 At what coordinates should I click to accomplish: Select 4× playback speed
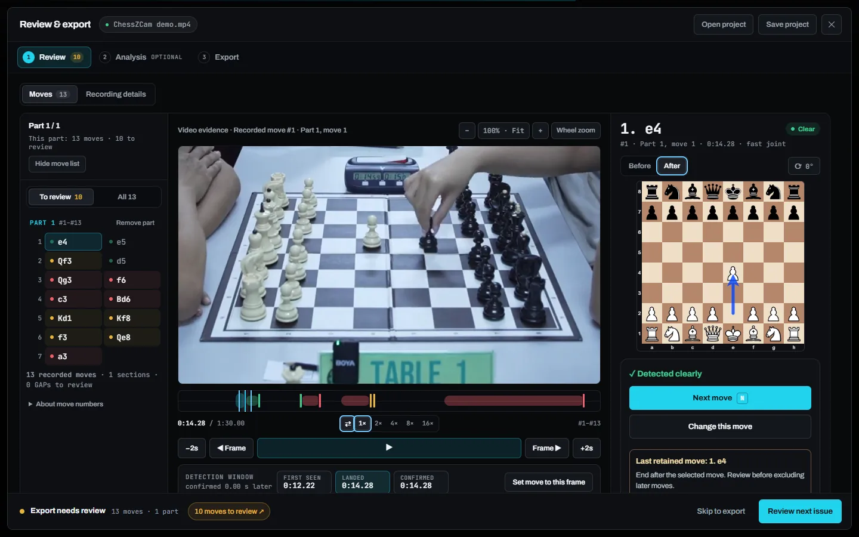[394, 424]
